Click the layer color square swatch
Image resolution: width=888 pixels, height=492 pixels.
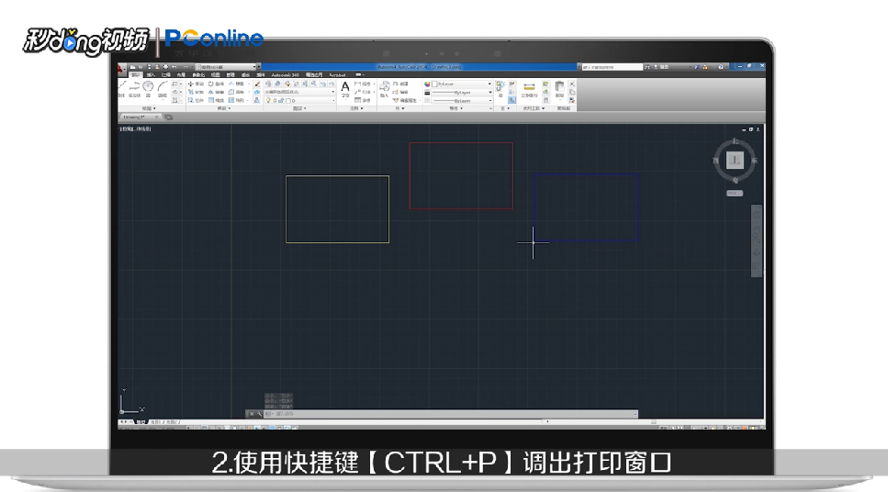(288, 101)
